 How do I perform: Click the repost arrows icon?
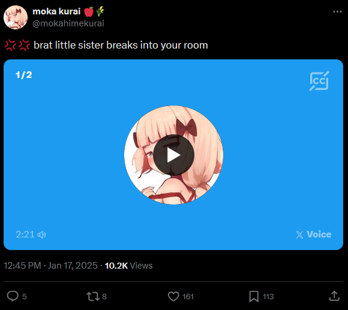tap(94, 296)
